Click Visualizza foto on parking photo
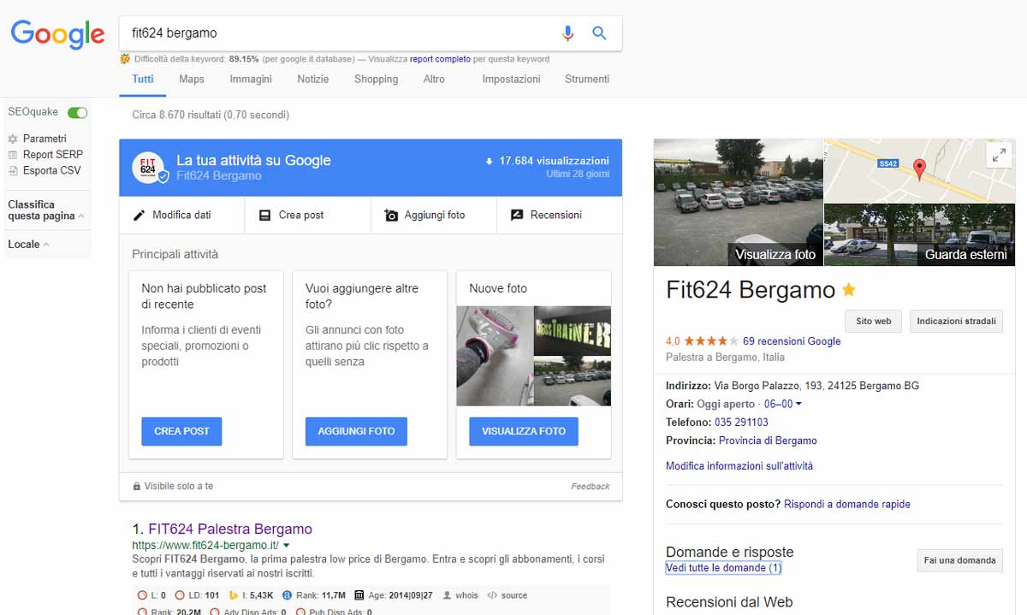The height and width of the screenshot is (615, 1027). pyautogui.click(x=738, y=202)
